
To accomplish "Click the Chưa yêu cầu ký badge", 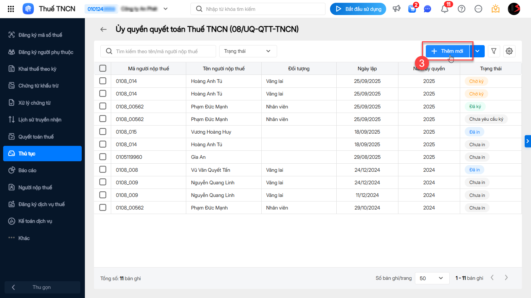I will click(x=486, y=119).
